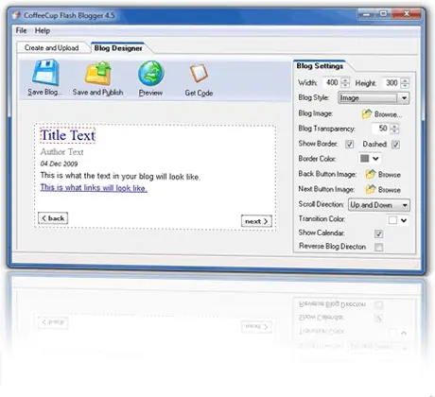Click the Save and Publish folder icon
The width and height of the screenshot is (435, 397).
coord(98,74)
